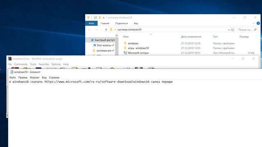The image size is (262, 147).
Task: Click the microsoft.com URL in Notepad text
Action: pyautogui.click(x=97, y=82)
